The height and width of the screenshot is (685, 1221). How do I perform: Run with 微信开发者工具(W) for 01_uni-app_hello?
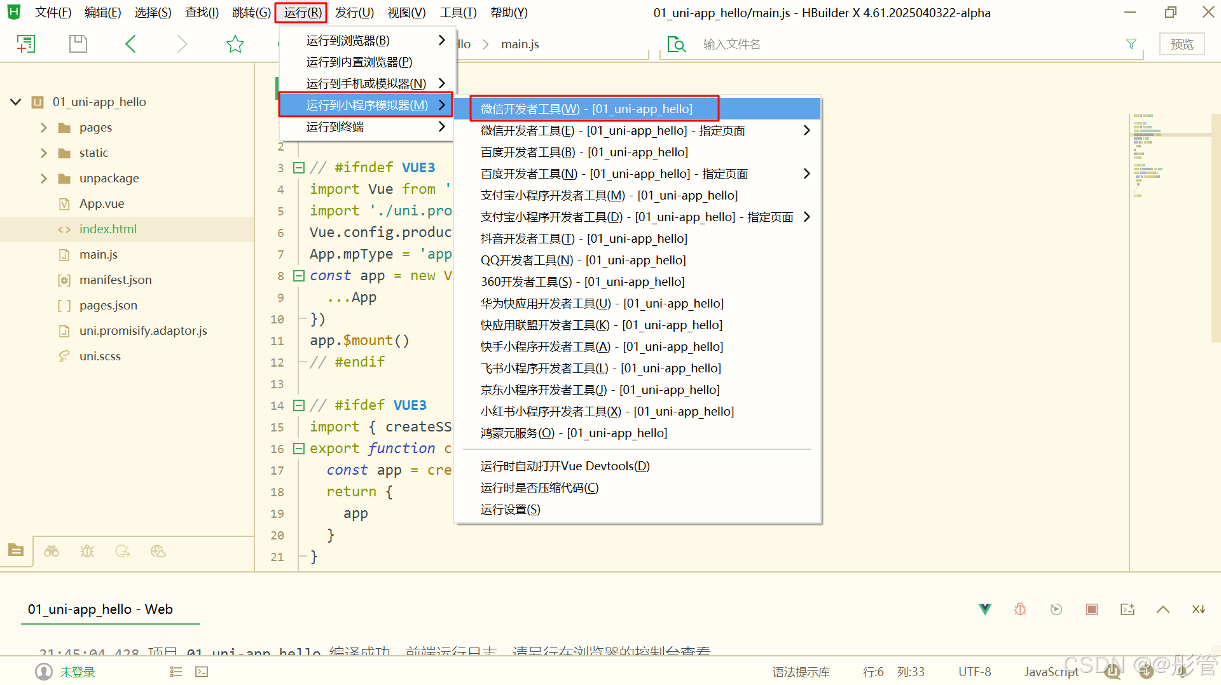click(638, 109)
